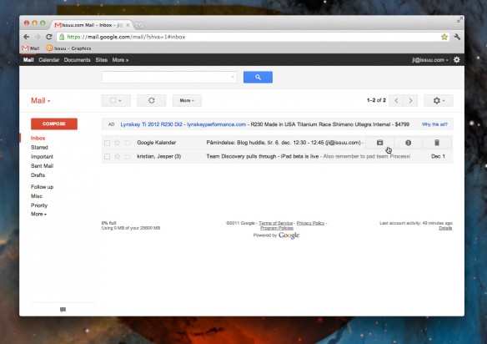Select the Issuu.com Mail browser tab
This screenshot has height=344, width=487.
(x=92, y=25)
